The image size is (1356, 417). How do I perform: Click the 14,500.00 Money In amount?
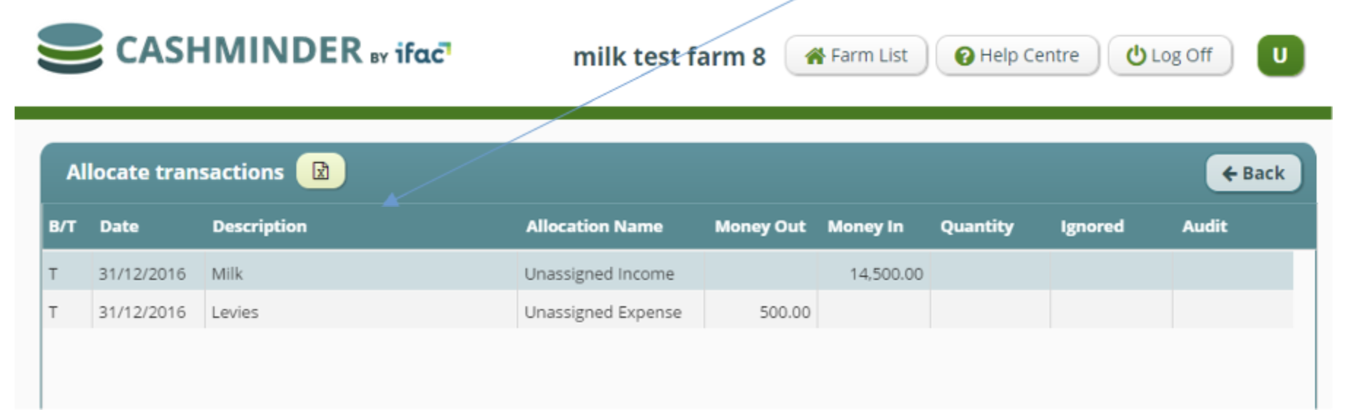[886, 274]
